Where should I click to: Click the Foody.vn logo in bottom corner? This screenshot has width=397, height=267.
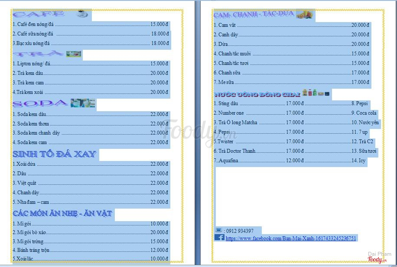click(x=377, y=260)
